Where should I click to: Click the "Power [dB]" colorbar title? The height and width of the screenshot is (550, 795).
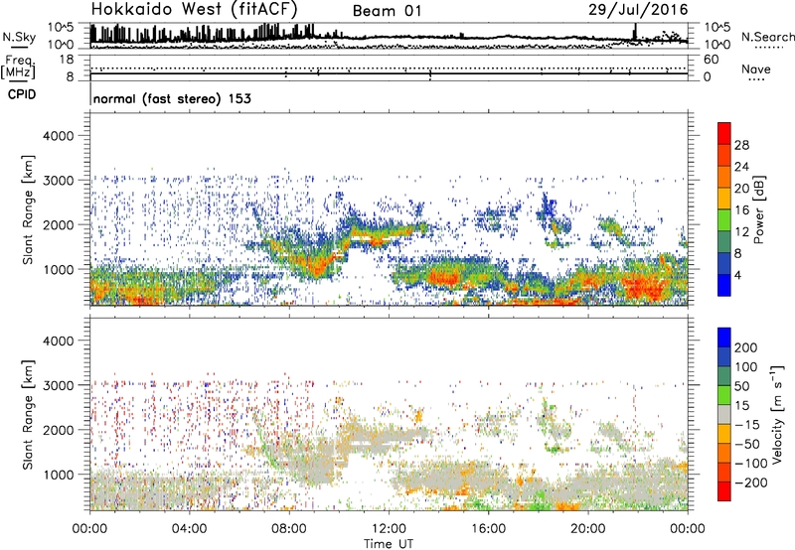tap(758, 209)
